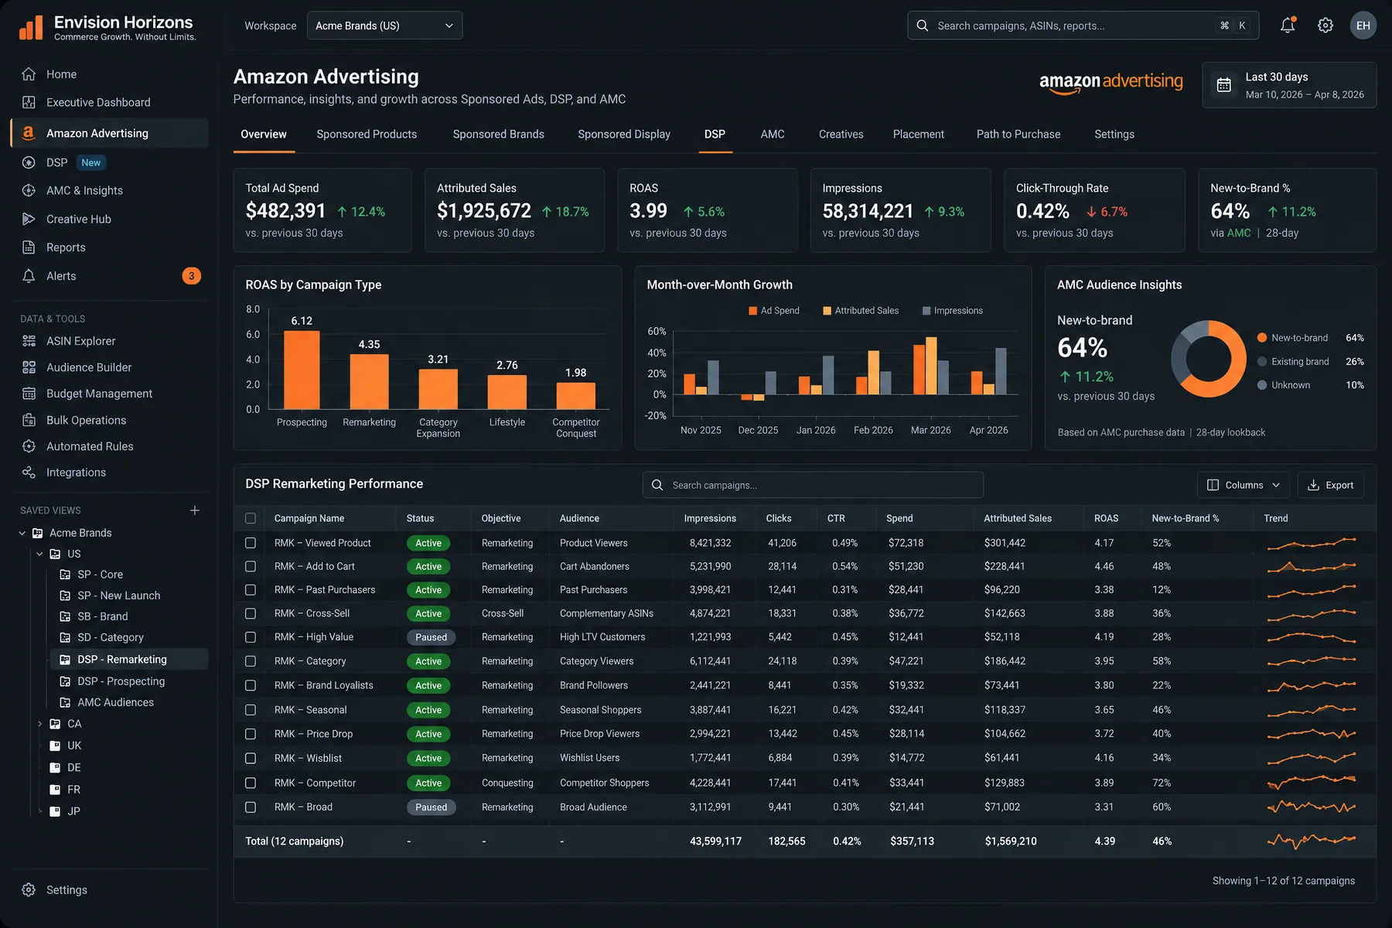Image resolution: width=1392 pixels, height=928 pixels.
Task: Open Automated Rules tool icon
Action: coord(29,446)
